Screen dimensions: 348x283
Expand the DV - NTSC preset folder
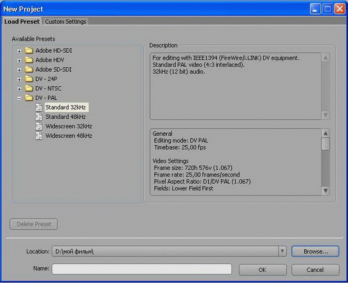[19, 89]
